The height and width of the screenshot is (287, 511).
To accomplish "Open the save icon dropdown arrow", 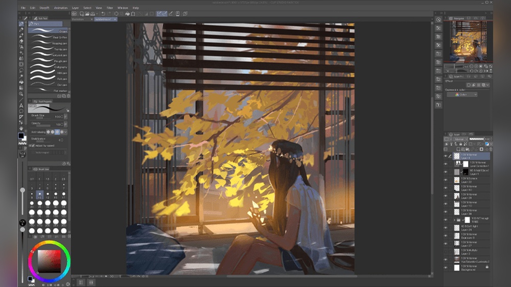I will 97,14.
